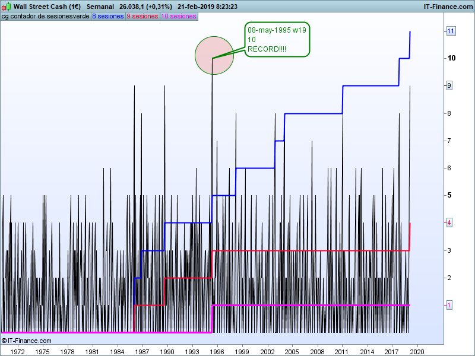
Task: Click the 10 level on the value axis
Action: click(452, 58)
